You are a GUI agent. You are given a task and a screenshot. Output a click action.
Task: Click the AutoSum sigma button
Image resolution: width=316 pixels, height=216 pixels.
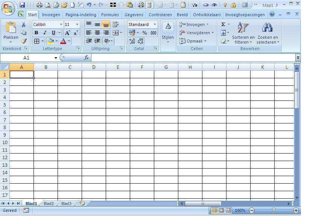coord(223,24)
